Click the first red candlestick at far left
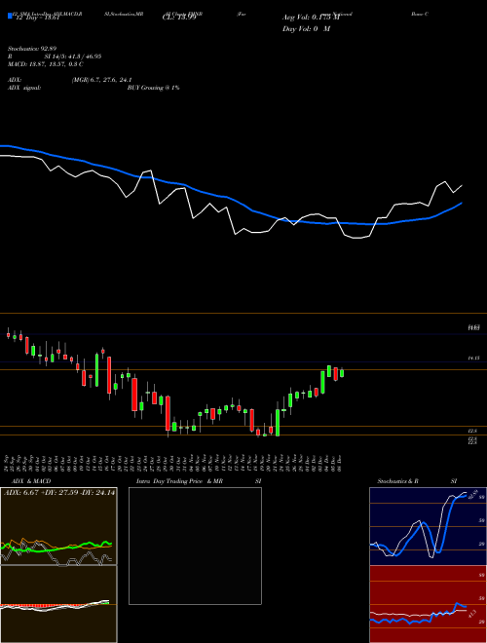Screen dimensions: 487x643 pos(8,334)
